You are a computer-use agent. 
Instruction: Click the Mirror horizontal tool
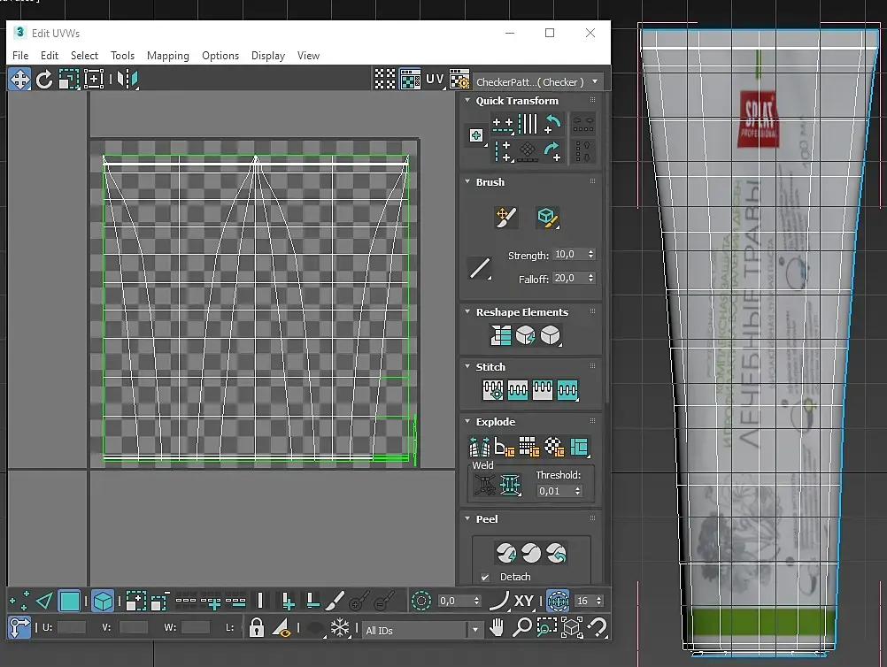click(x=127, y=80)
